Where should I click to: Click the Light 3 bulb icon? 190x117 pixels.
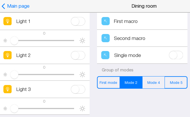[7, 89]
